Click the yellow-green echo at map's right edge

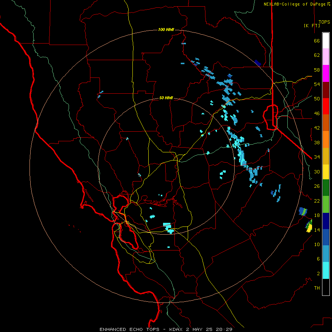pos(309,226)
